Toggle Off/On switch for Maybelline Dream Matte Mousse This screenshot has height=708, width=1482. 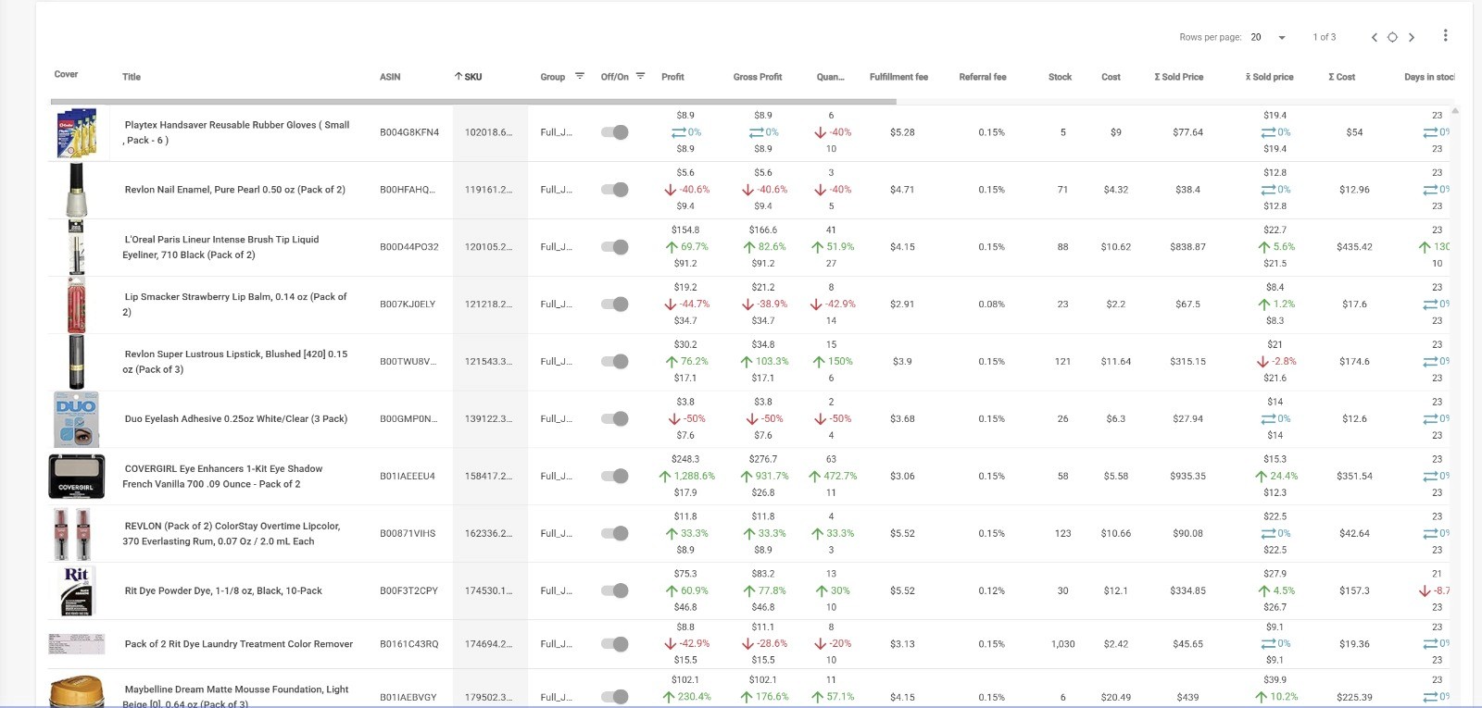pyautogui.click(x=615, y=697)
